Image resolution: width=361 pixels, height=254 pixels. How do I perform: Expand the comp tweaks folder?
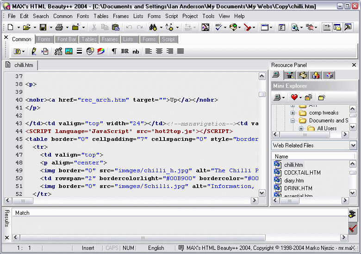coord(293,113)
